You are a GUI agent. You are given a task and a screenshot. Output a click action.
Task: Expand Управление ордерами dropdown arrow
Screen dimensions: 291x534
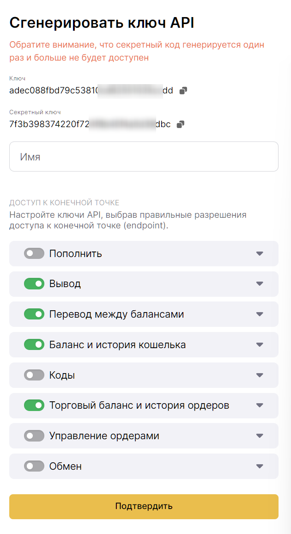(260, 436)
